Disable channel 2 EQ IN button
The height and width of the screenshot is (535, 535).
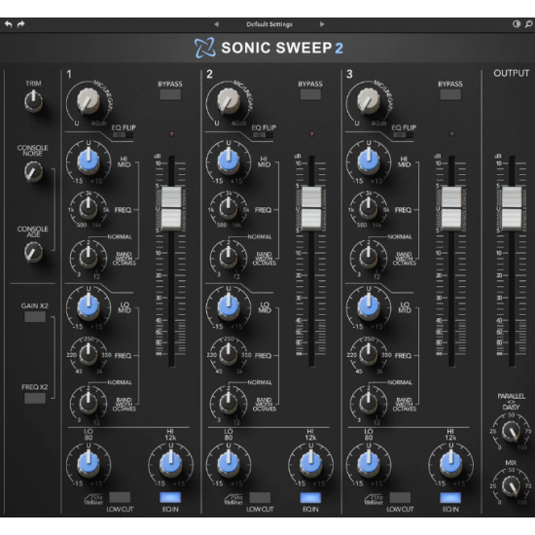tap(310, 498)
